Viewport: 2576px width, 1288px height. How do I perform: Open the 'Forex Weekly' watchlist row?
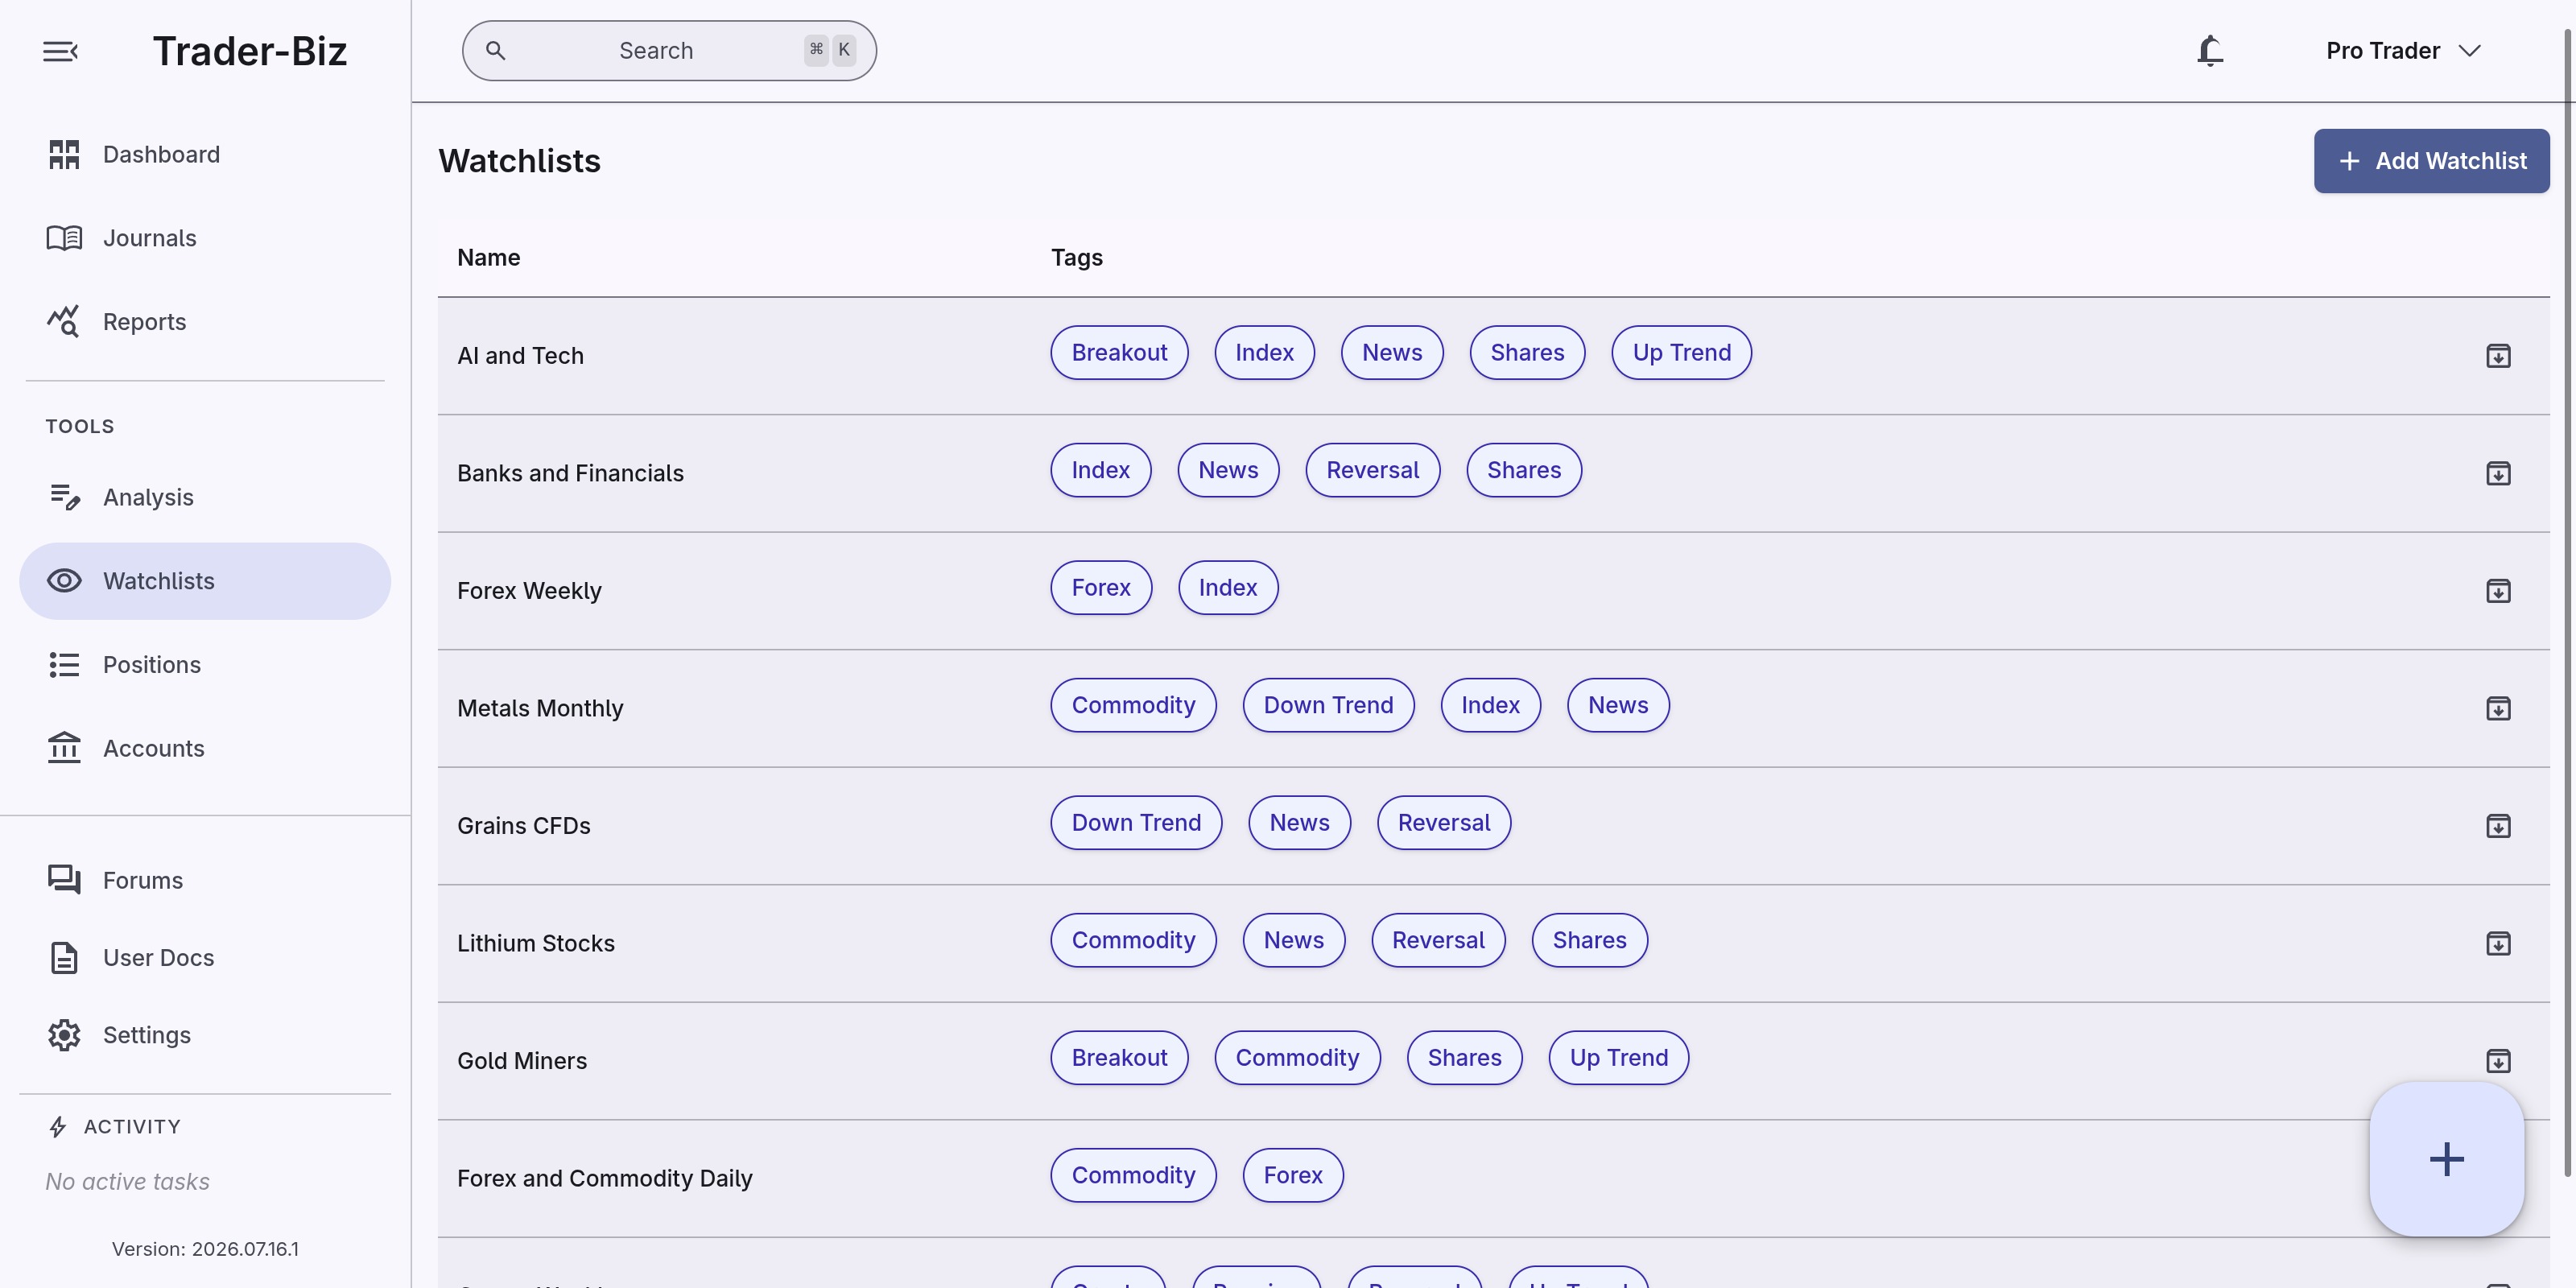[1493, 591]
